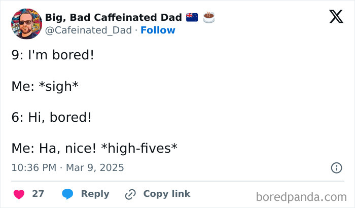Click the "Me: *sigh*" tweet line
Image resolution: width=355 pixels, height=208 pixels.
point(45,86)
